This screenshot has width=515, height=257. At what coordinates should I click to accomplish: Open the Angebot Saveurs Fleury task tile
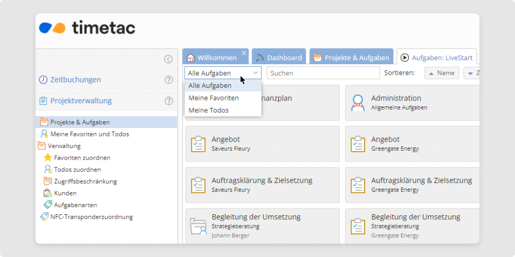(262, 144)
